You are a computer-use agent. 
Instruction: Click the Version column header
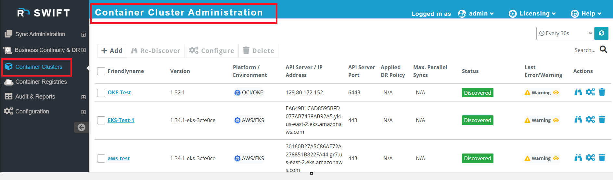[x=180, y=71]
